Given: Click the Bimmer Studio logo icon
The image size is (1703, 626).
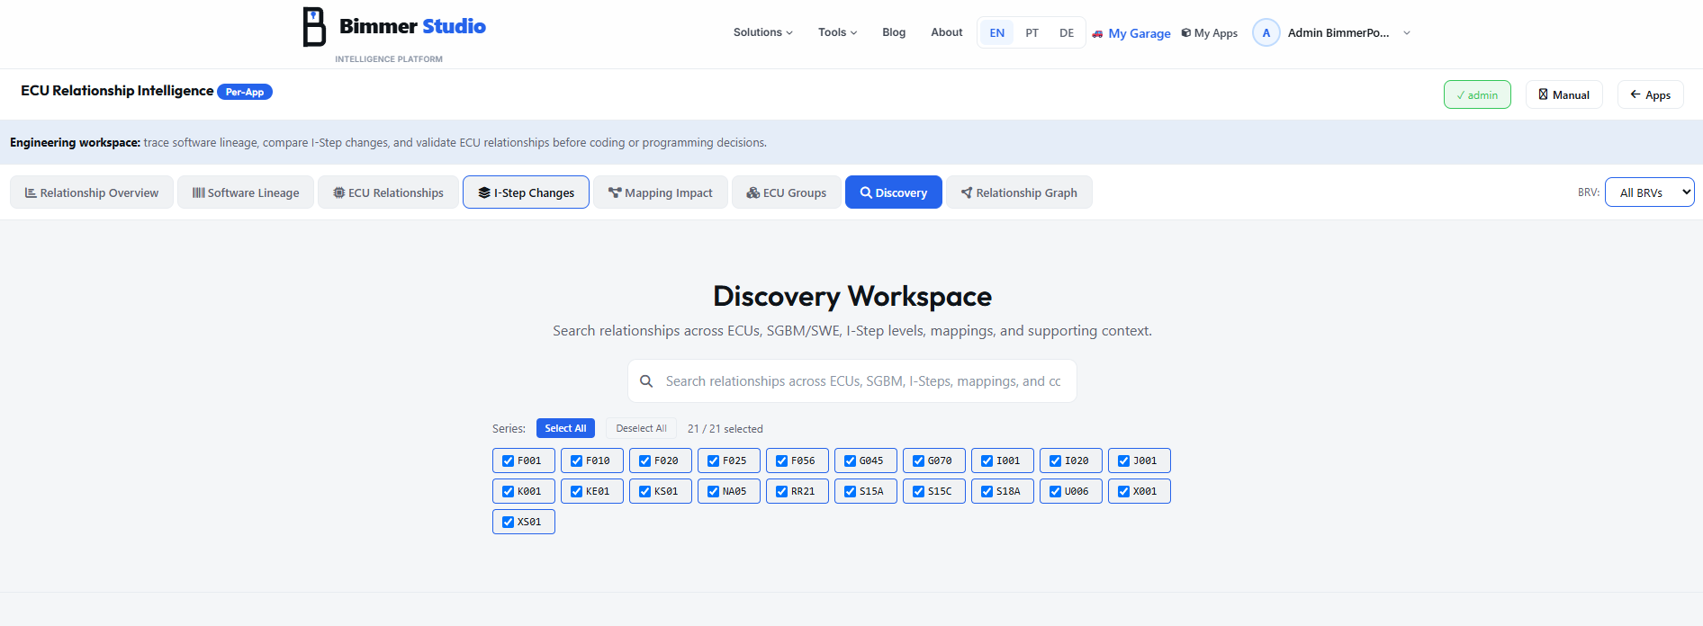Looking at the screenshot, I should [314, 27].
